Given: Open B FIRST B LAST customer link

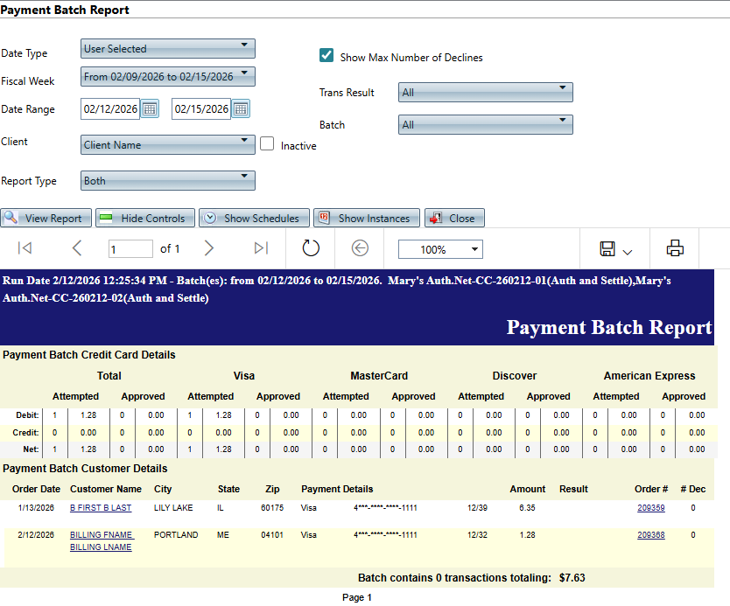Looking at the screenshot, I should click(x=101, y=507).
